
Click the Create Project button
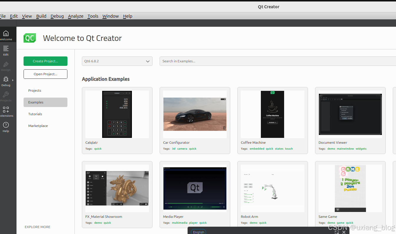coord(45,61)
